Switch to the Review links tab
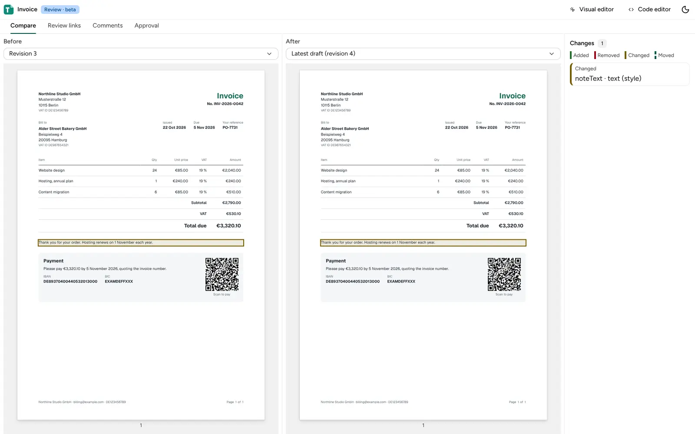This screenshot has width=695, height=434. (x=64, y=26)
